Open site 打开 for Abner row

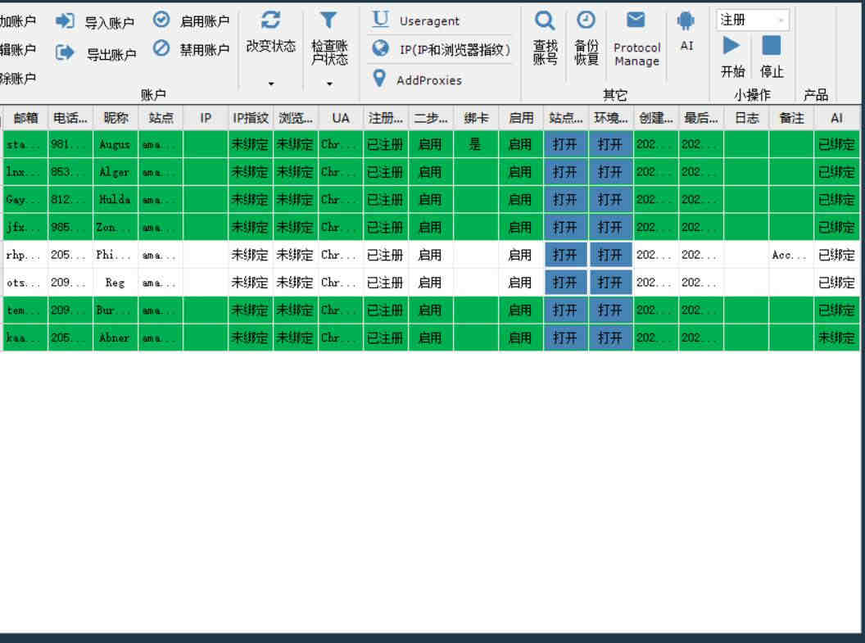(565, 337)
